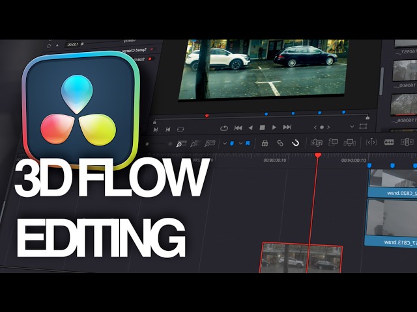
Task: Toggle the chain linked-selection icon
Action: tap(280, 143)
